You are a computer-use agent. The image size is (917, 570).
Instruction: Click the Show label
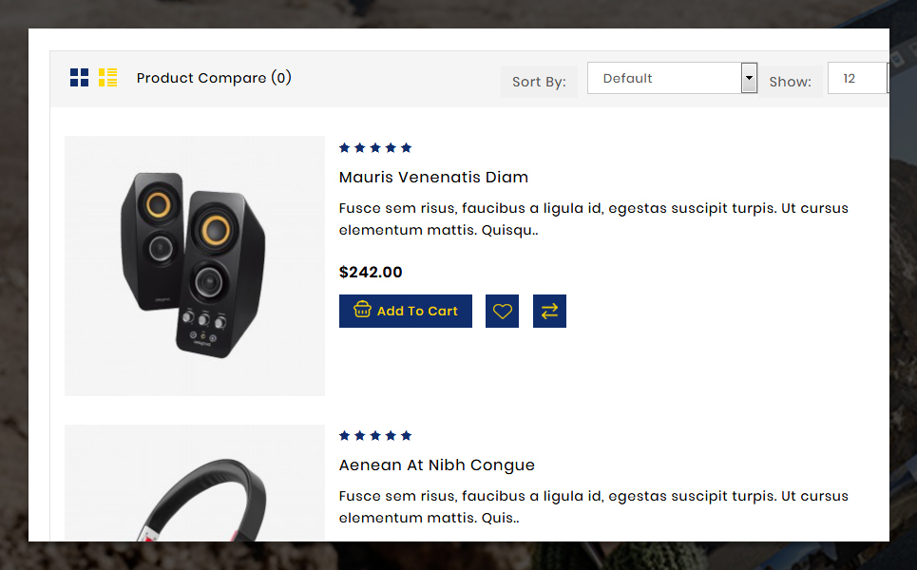coord(790,82)
